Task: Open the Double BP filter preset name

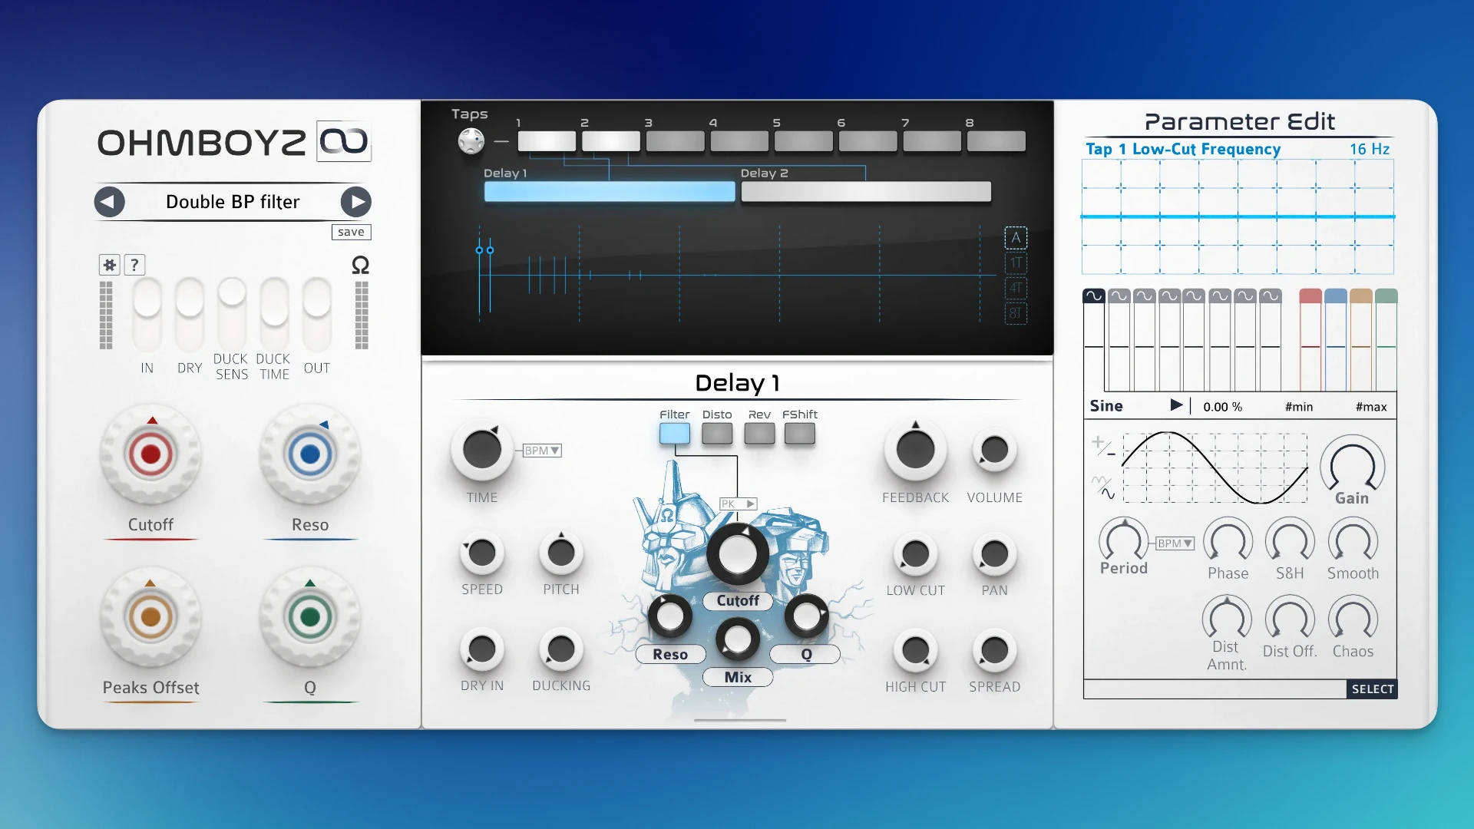Action: pyautogui.click(x=233, y=202)
